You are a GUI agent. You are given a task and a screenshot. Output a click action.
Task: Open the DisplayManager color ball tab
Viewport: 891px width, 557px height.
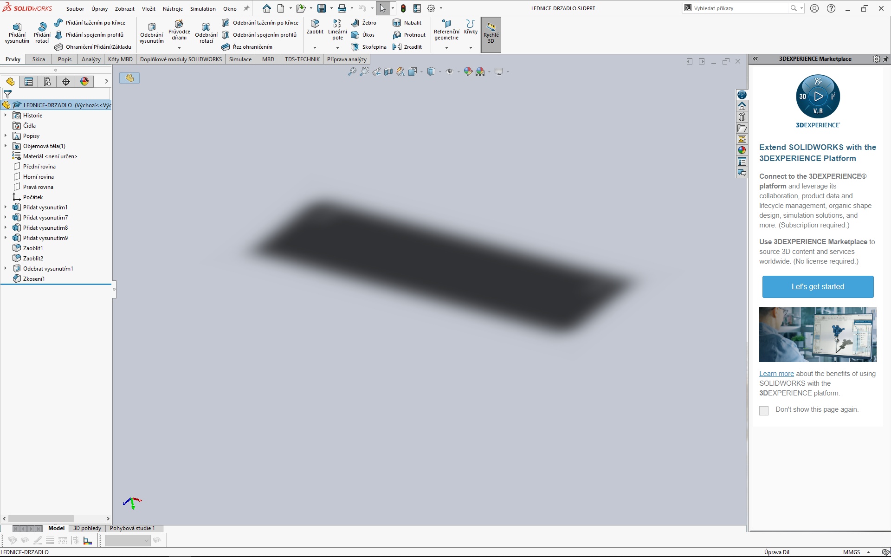click(x=84, y=82)
